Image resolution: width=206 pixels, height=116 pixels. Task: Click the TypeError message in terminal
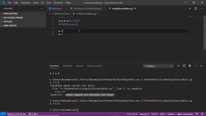[82, 95]
